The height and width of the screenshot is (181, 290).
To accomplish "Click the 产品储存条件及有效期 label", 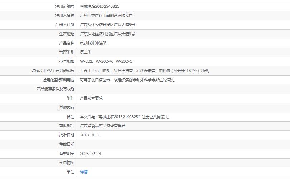I will (55, 89).
